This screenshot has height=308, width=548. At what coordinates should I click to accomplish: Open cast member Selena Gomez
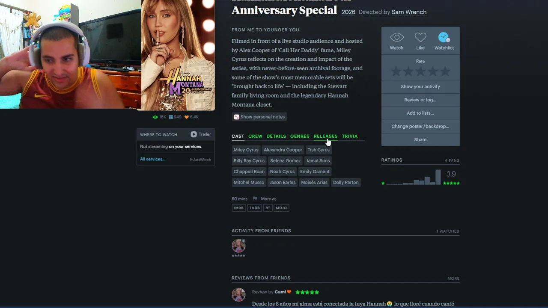(x=285, y=160)
